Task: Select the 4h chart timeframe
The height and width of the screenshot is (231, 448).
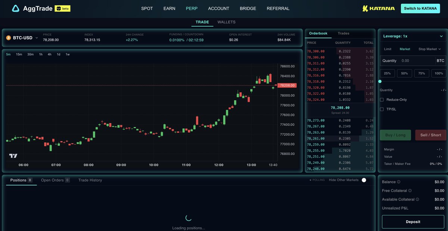Action: 50,54
